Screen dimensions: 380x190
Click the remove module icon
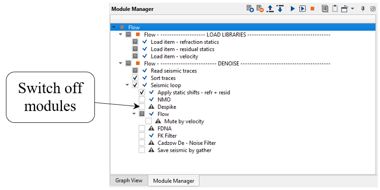[x=260, y=9]
